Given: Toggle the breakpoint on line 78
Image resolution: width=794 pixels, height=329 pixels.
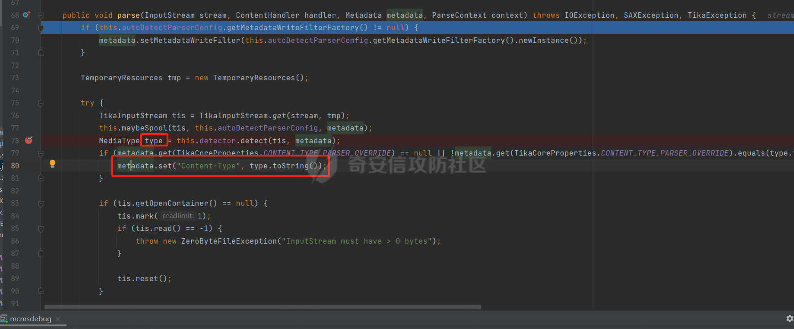Looking at the screenshot, I should click(x=29, y=141).
